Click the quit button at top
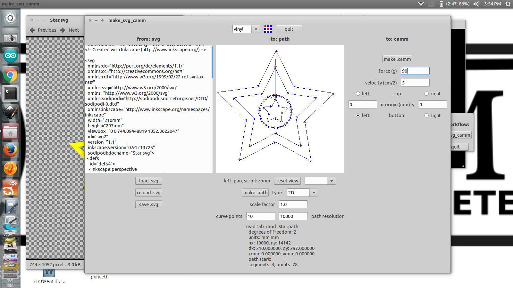 289,29
